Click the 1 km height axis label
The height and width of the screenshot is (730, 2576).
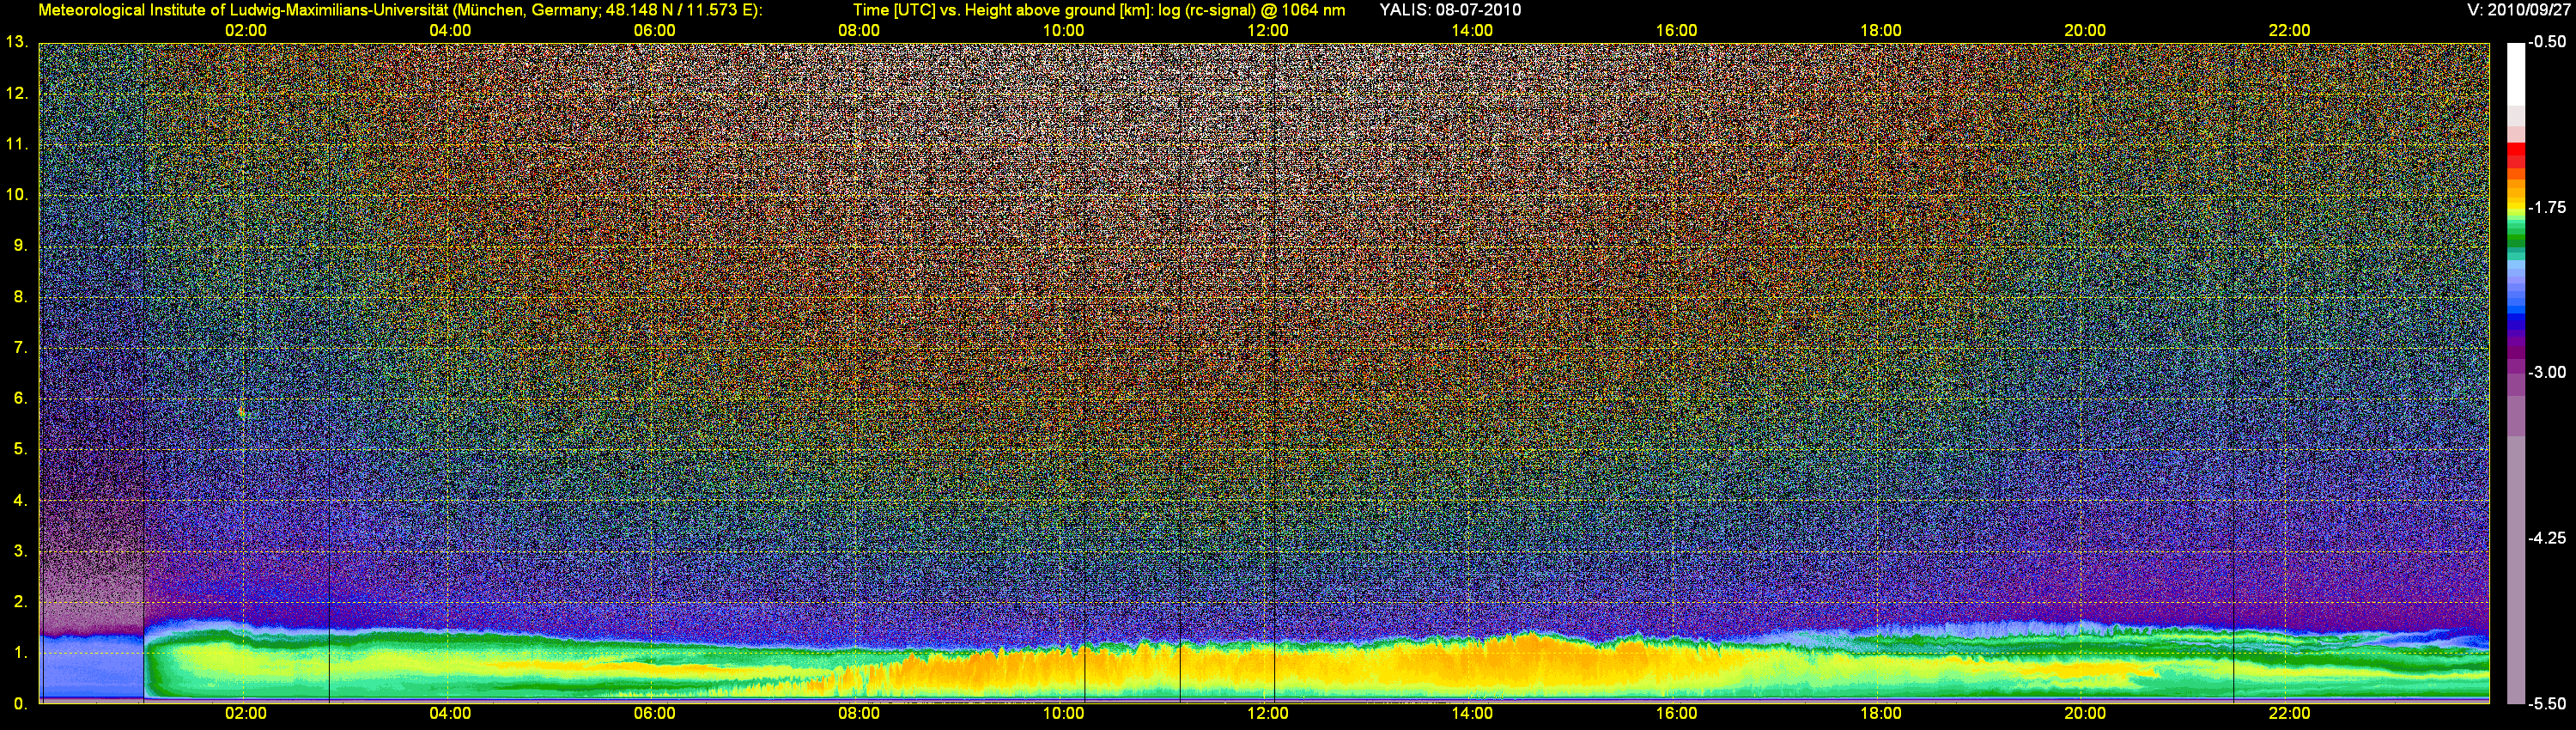pyautogui.click(x=19, y=652)
